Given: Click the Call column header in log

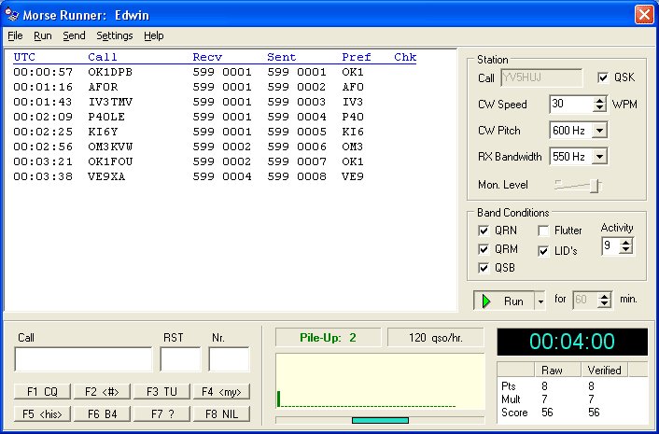Looking at the screenshot, I should click(x=103, y=57).
